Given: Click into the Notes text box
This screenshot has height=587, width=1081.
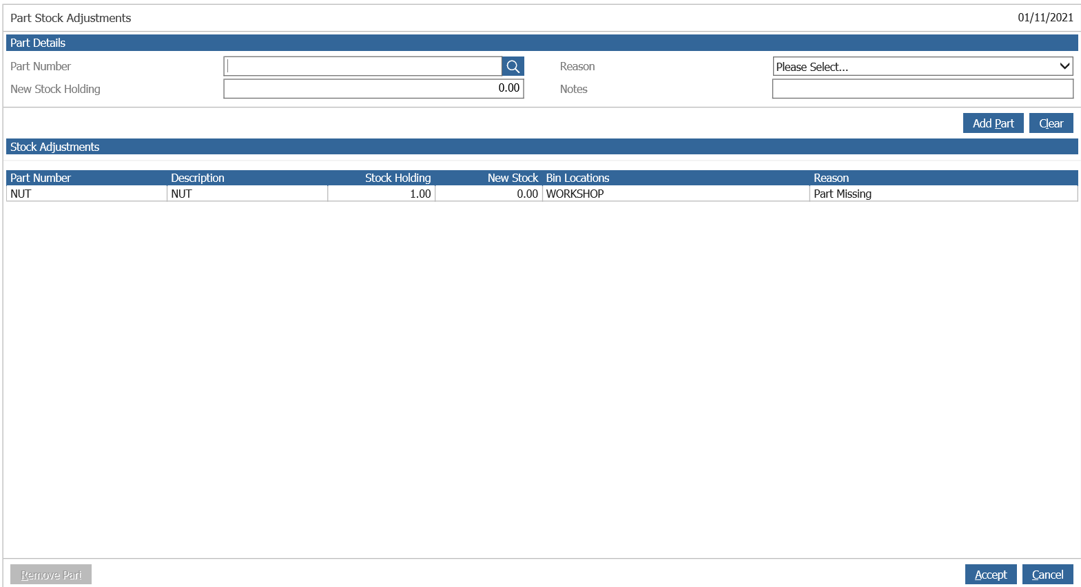Looking at the screenshot, I should [923, 89].
